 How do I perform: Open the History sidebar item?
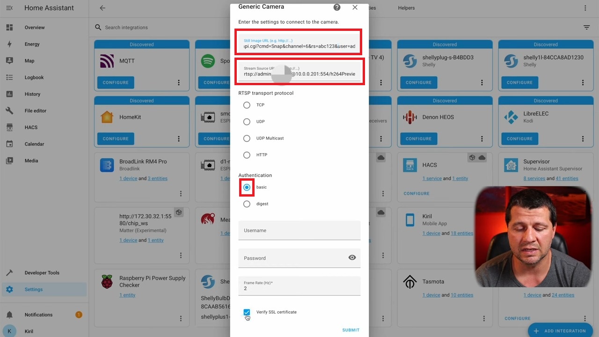[44, 94]
